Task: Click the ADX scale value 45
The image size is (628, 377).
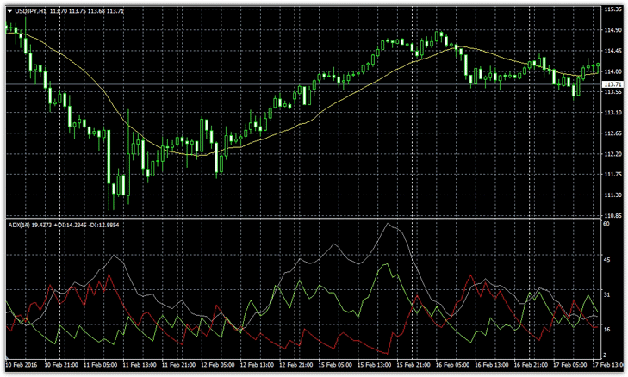Action: coord(606,259)
